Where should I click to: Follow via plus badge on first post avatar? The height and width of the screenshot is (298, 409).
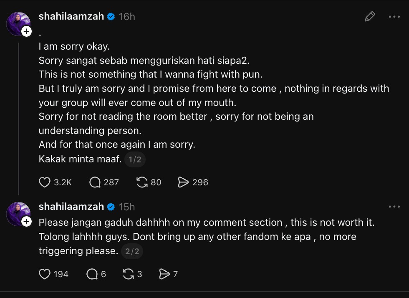pyautogui.click(x=26, y=31)
